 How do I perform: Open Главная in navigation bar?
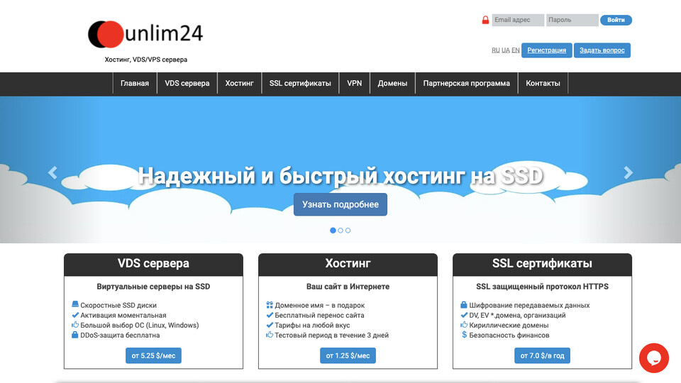tap(135, 84)
